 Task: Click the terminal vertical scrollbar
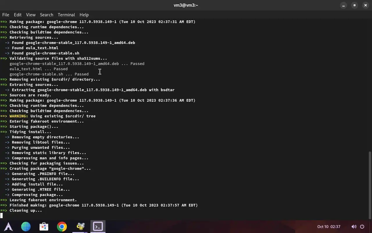(x=370, y=185)
